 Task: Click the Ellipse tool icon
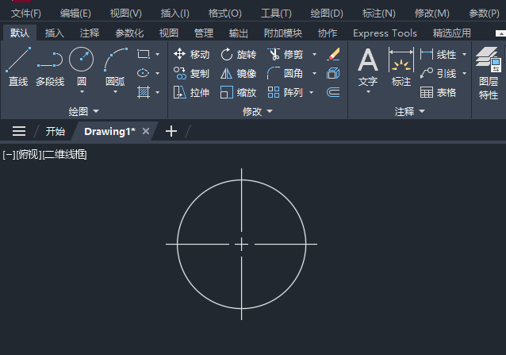pos(144,73)
